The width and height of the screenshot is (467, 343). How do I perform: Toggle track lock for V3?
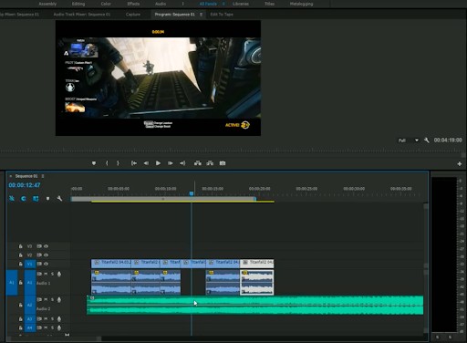point(21,246)
